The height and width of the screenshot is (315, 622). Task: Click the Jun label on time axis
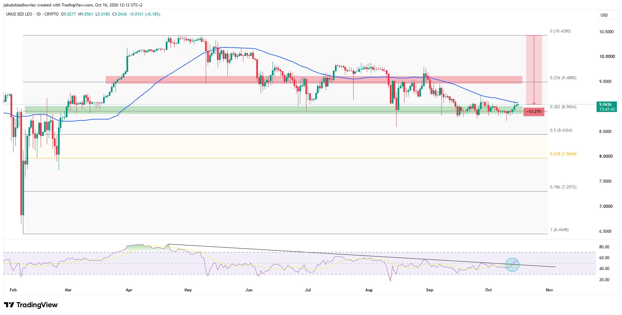coord(249,290)
